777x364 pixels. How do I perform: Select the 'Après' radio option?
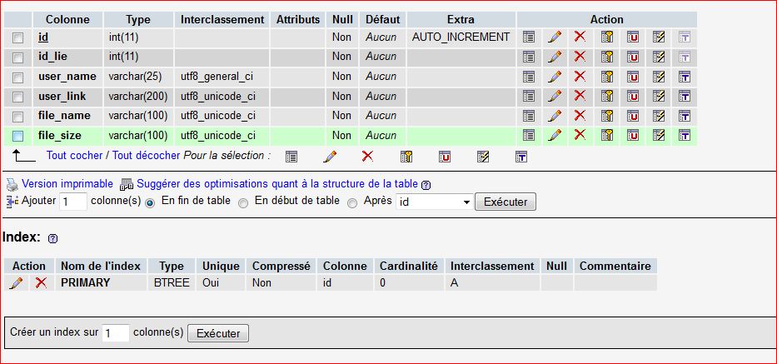click(x=352, y=203)
